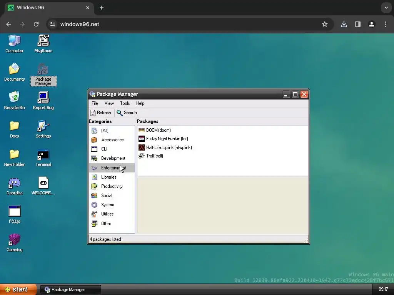Select the Productivity category

tap(112, 186)
